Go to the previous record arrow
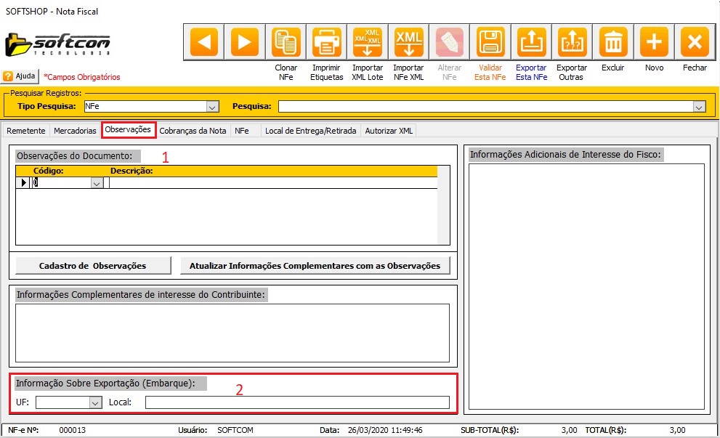Viewport: 720px width, 438px height. pos(203,42)
